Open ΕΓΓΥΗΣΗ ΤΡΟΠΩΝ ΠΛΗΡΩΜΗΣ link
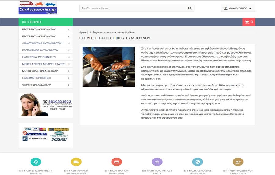 [x=117, y=172]
